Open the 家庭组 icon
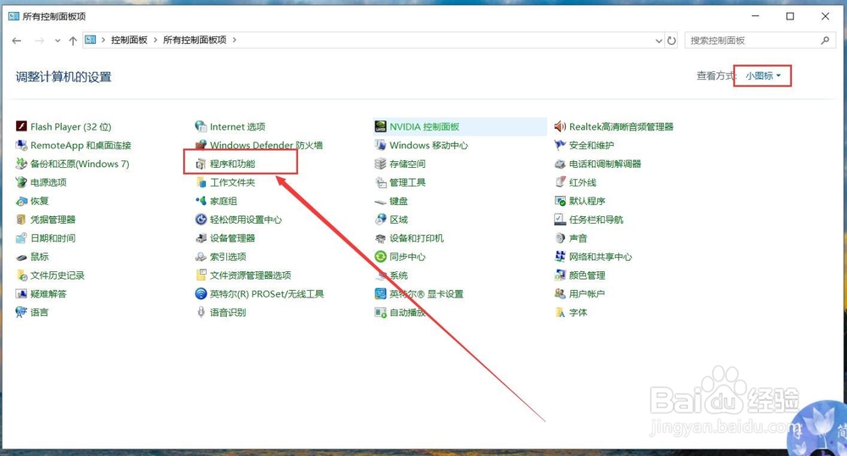Image resolution: width=847 pixels, height=456 pixels. click(201, 201)
